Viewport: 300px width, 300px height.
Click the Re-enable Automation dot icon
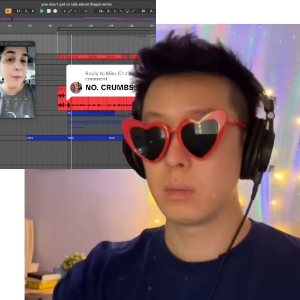point(75,11)
